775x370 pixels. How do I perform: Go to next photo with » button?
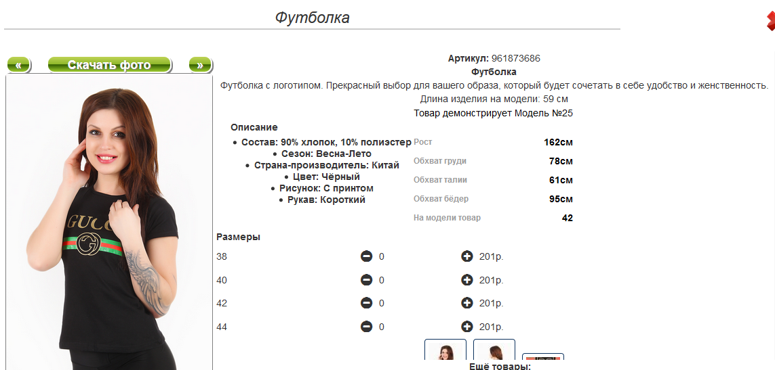(x=200, y=65)
